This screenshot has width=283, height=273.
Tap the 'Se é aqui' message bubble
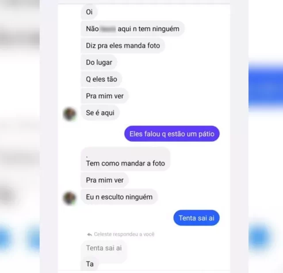click(100, 113)
